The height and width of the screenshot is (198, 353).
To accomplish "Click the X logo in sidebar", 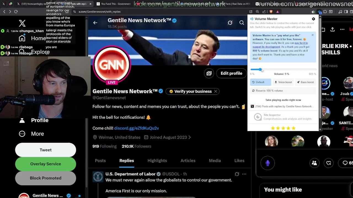I will pyautogui.click(x=22, y=23).
